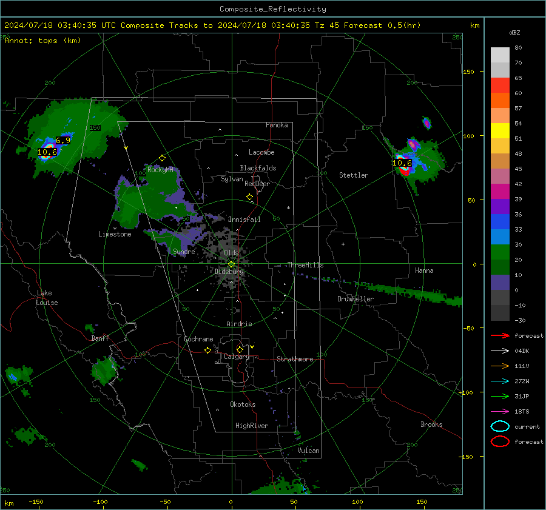Image resolution: width=546 pixels, height=510 pixels.
Task: Click the Blackfalds town label
Action: [258, 168]
